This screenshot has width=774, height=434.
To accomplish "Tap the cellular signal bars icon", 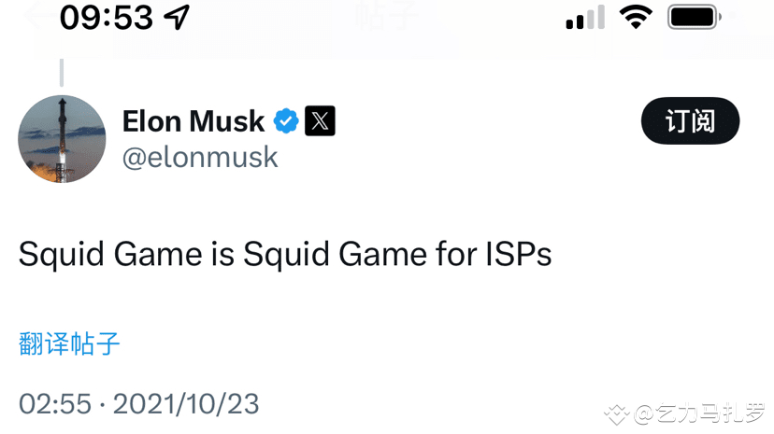I will coord(585,18).
